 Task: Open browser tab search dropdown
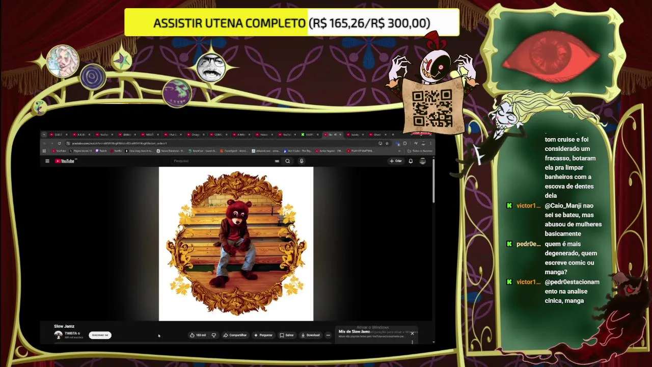pos(44,135)
